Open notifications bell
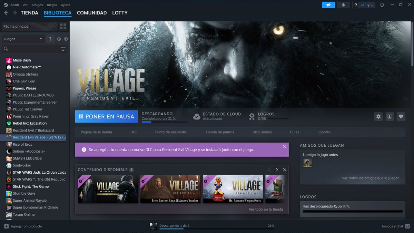Screen dimensions: 414x233 point(343,5)
